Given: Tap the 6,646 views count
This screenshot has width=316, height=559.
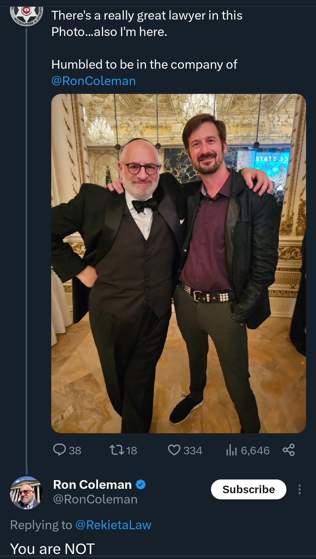Looking at the screenshot, I should (x=255, y=451).
